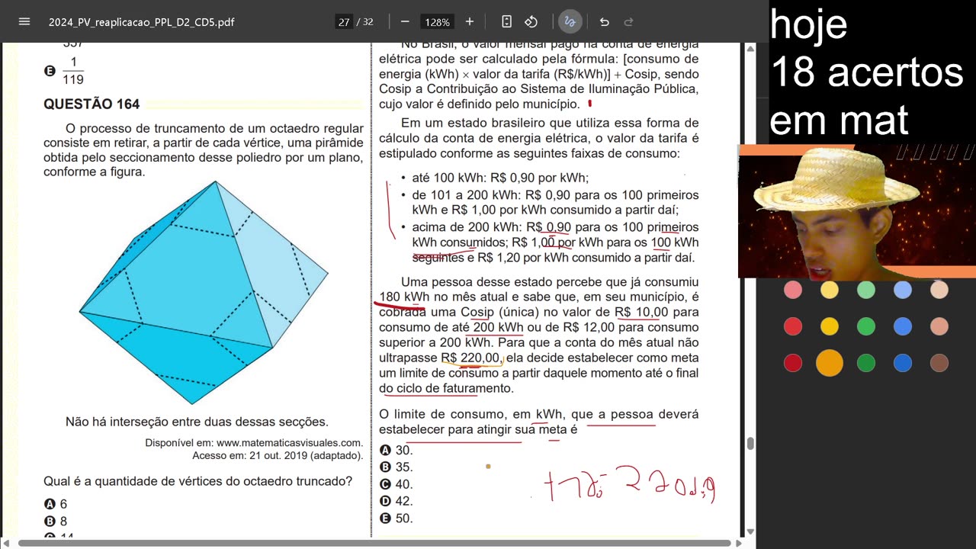The image size is (976, 549).
Task: Choose the bright yellow pen color
Action: (x=830, y=326)
